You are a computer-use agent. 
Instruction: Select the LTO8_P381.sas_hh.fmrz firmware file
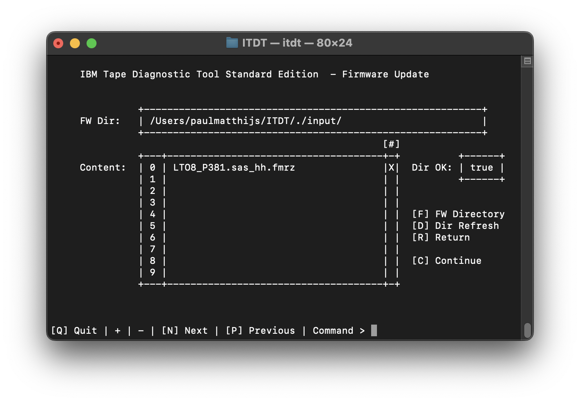point(234,168)
